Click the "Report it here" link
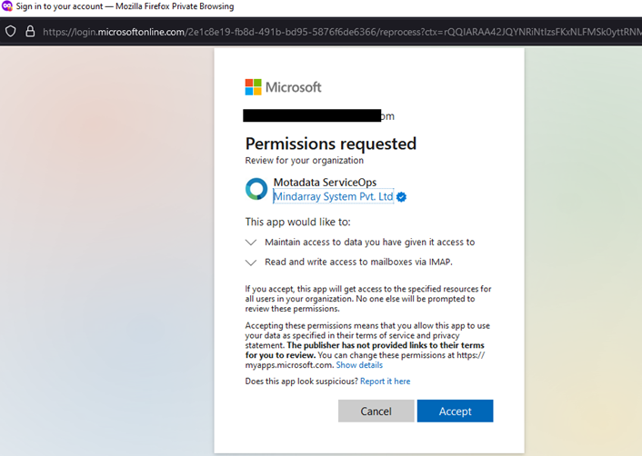642x456 pixels. pyautogui.click(x=385, y=382)
